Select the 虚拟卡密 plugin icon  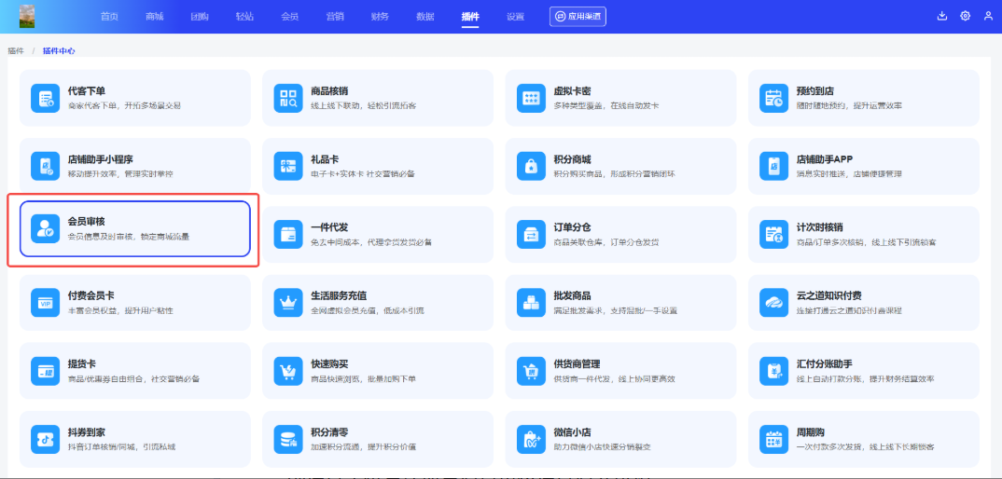click(x=531, y=98)
